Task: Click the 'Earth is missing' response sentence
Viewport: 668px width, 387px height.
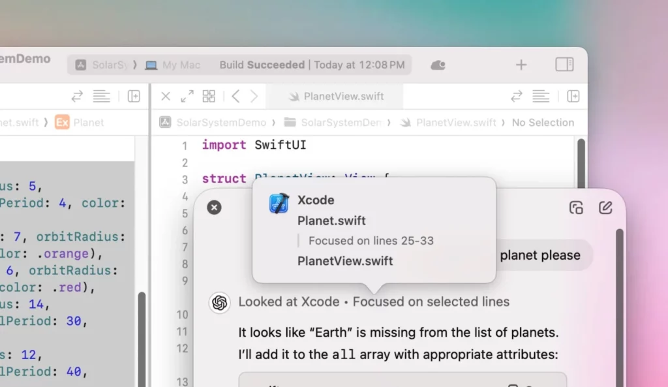Action: (399, 332)
